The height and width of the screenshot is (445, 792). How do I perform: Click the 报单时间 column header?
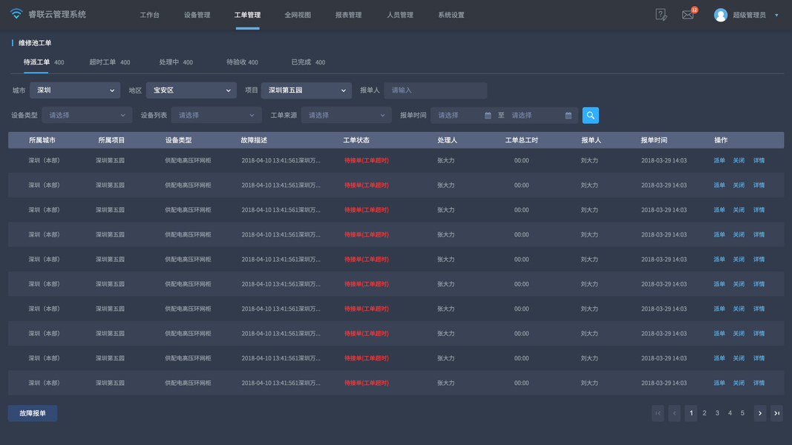click(654, 140)
